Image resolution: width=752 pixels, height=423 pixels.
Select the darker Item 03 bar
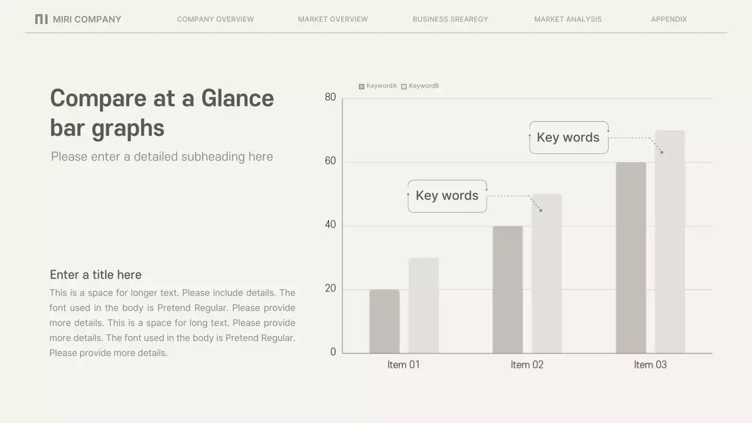pyautogui.click(x=630, y=257)
